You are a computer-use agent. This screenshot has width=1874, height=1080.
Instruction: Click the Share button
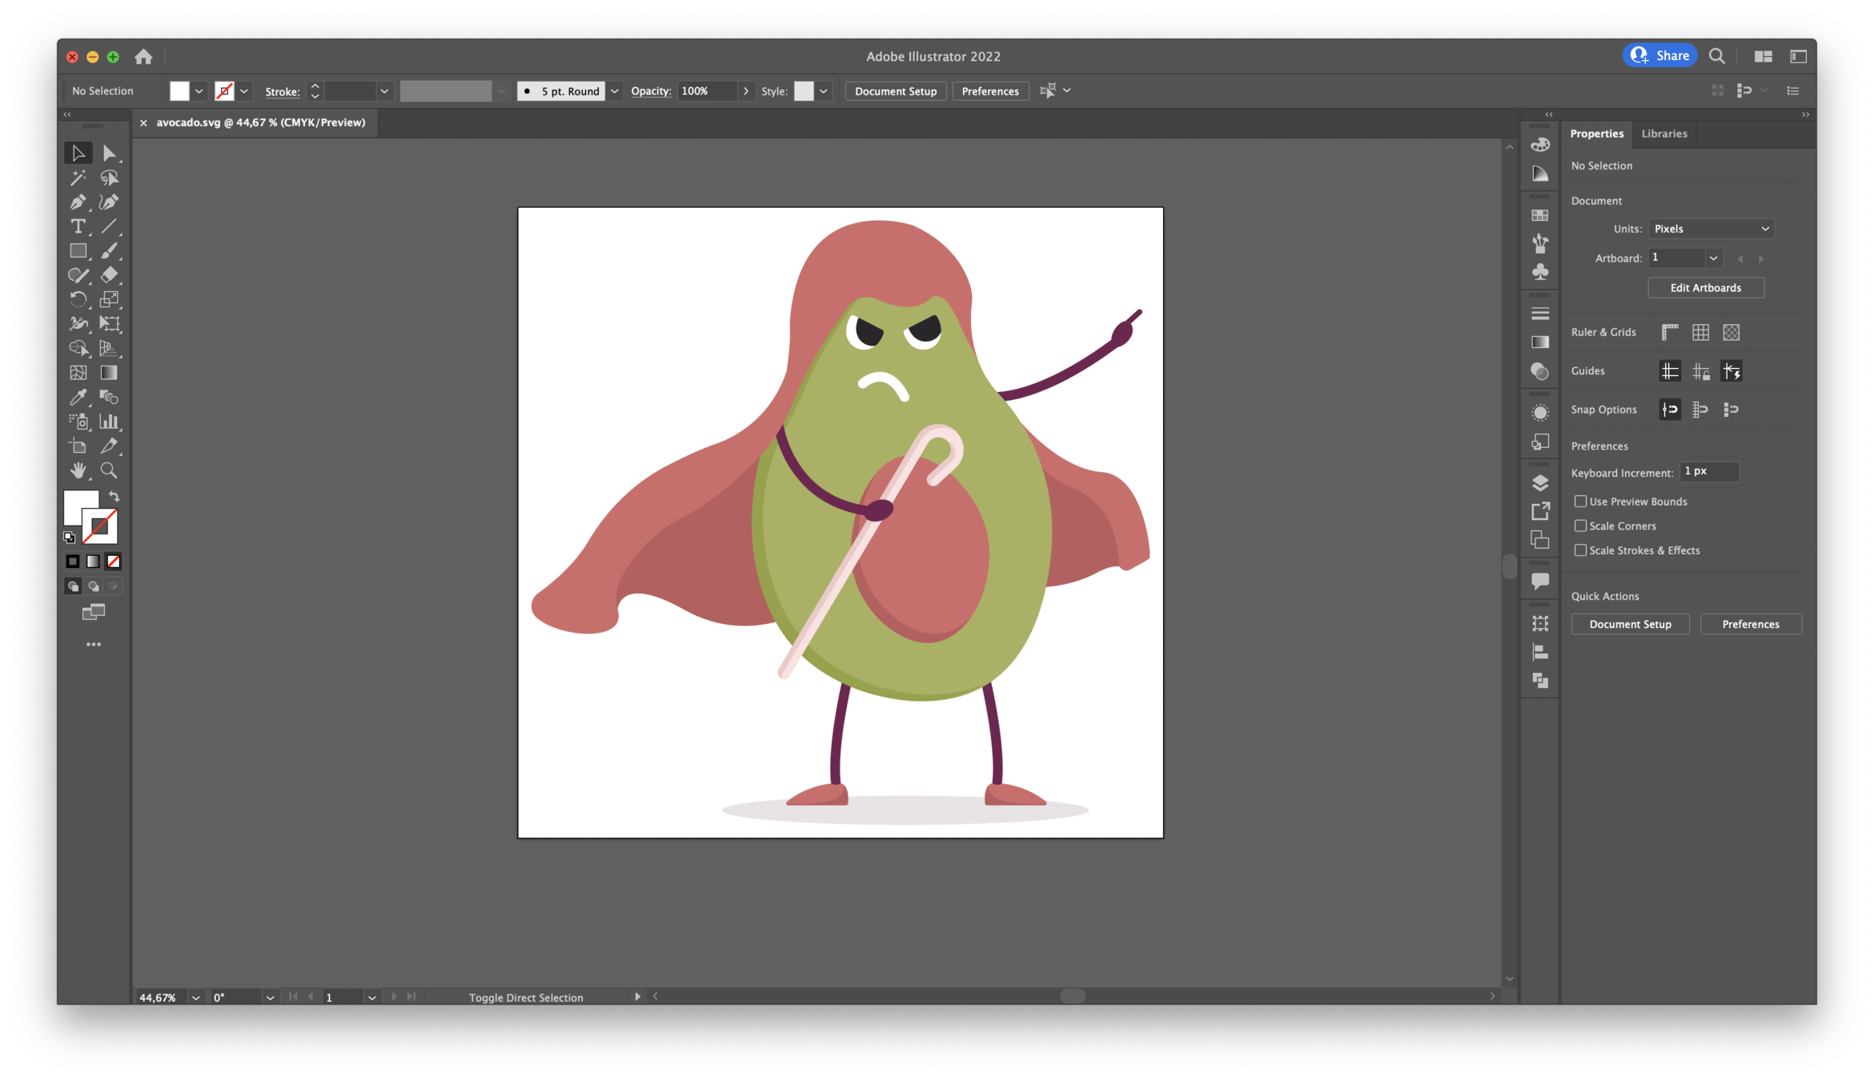tap(1660, 56)
